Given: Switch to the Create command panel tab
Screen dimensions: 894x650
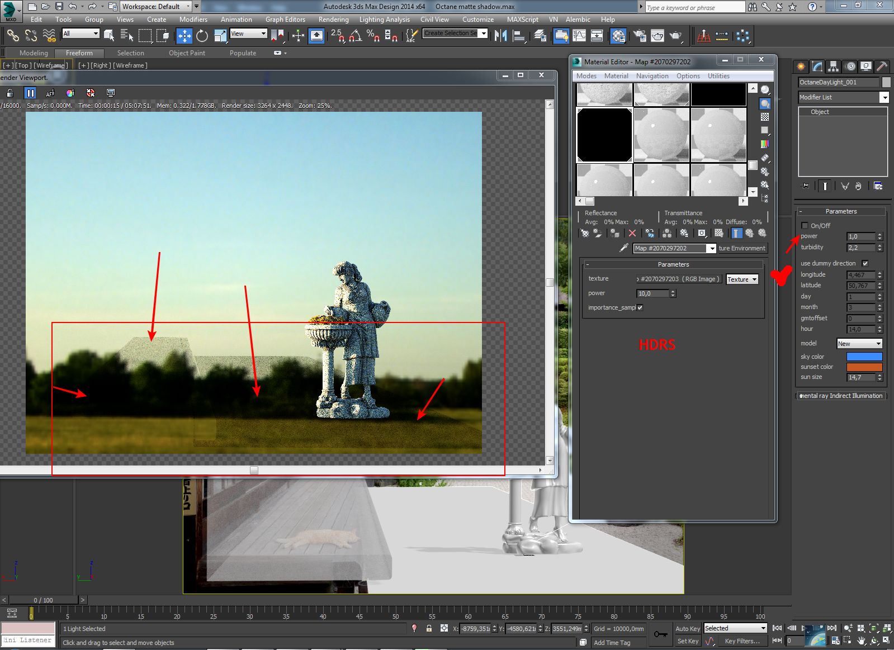Looking at the screenshot, I should tap(801, 67).
